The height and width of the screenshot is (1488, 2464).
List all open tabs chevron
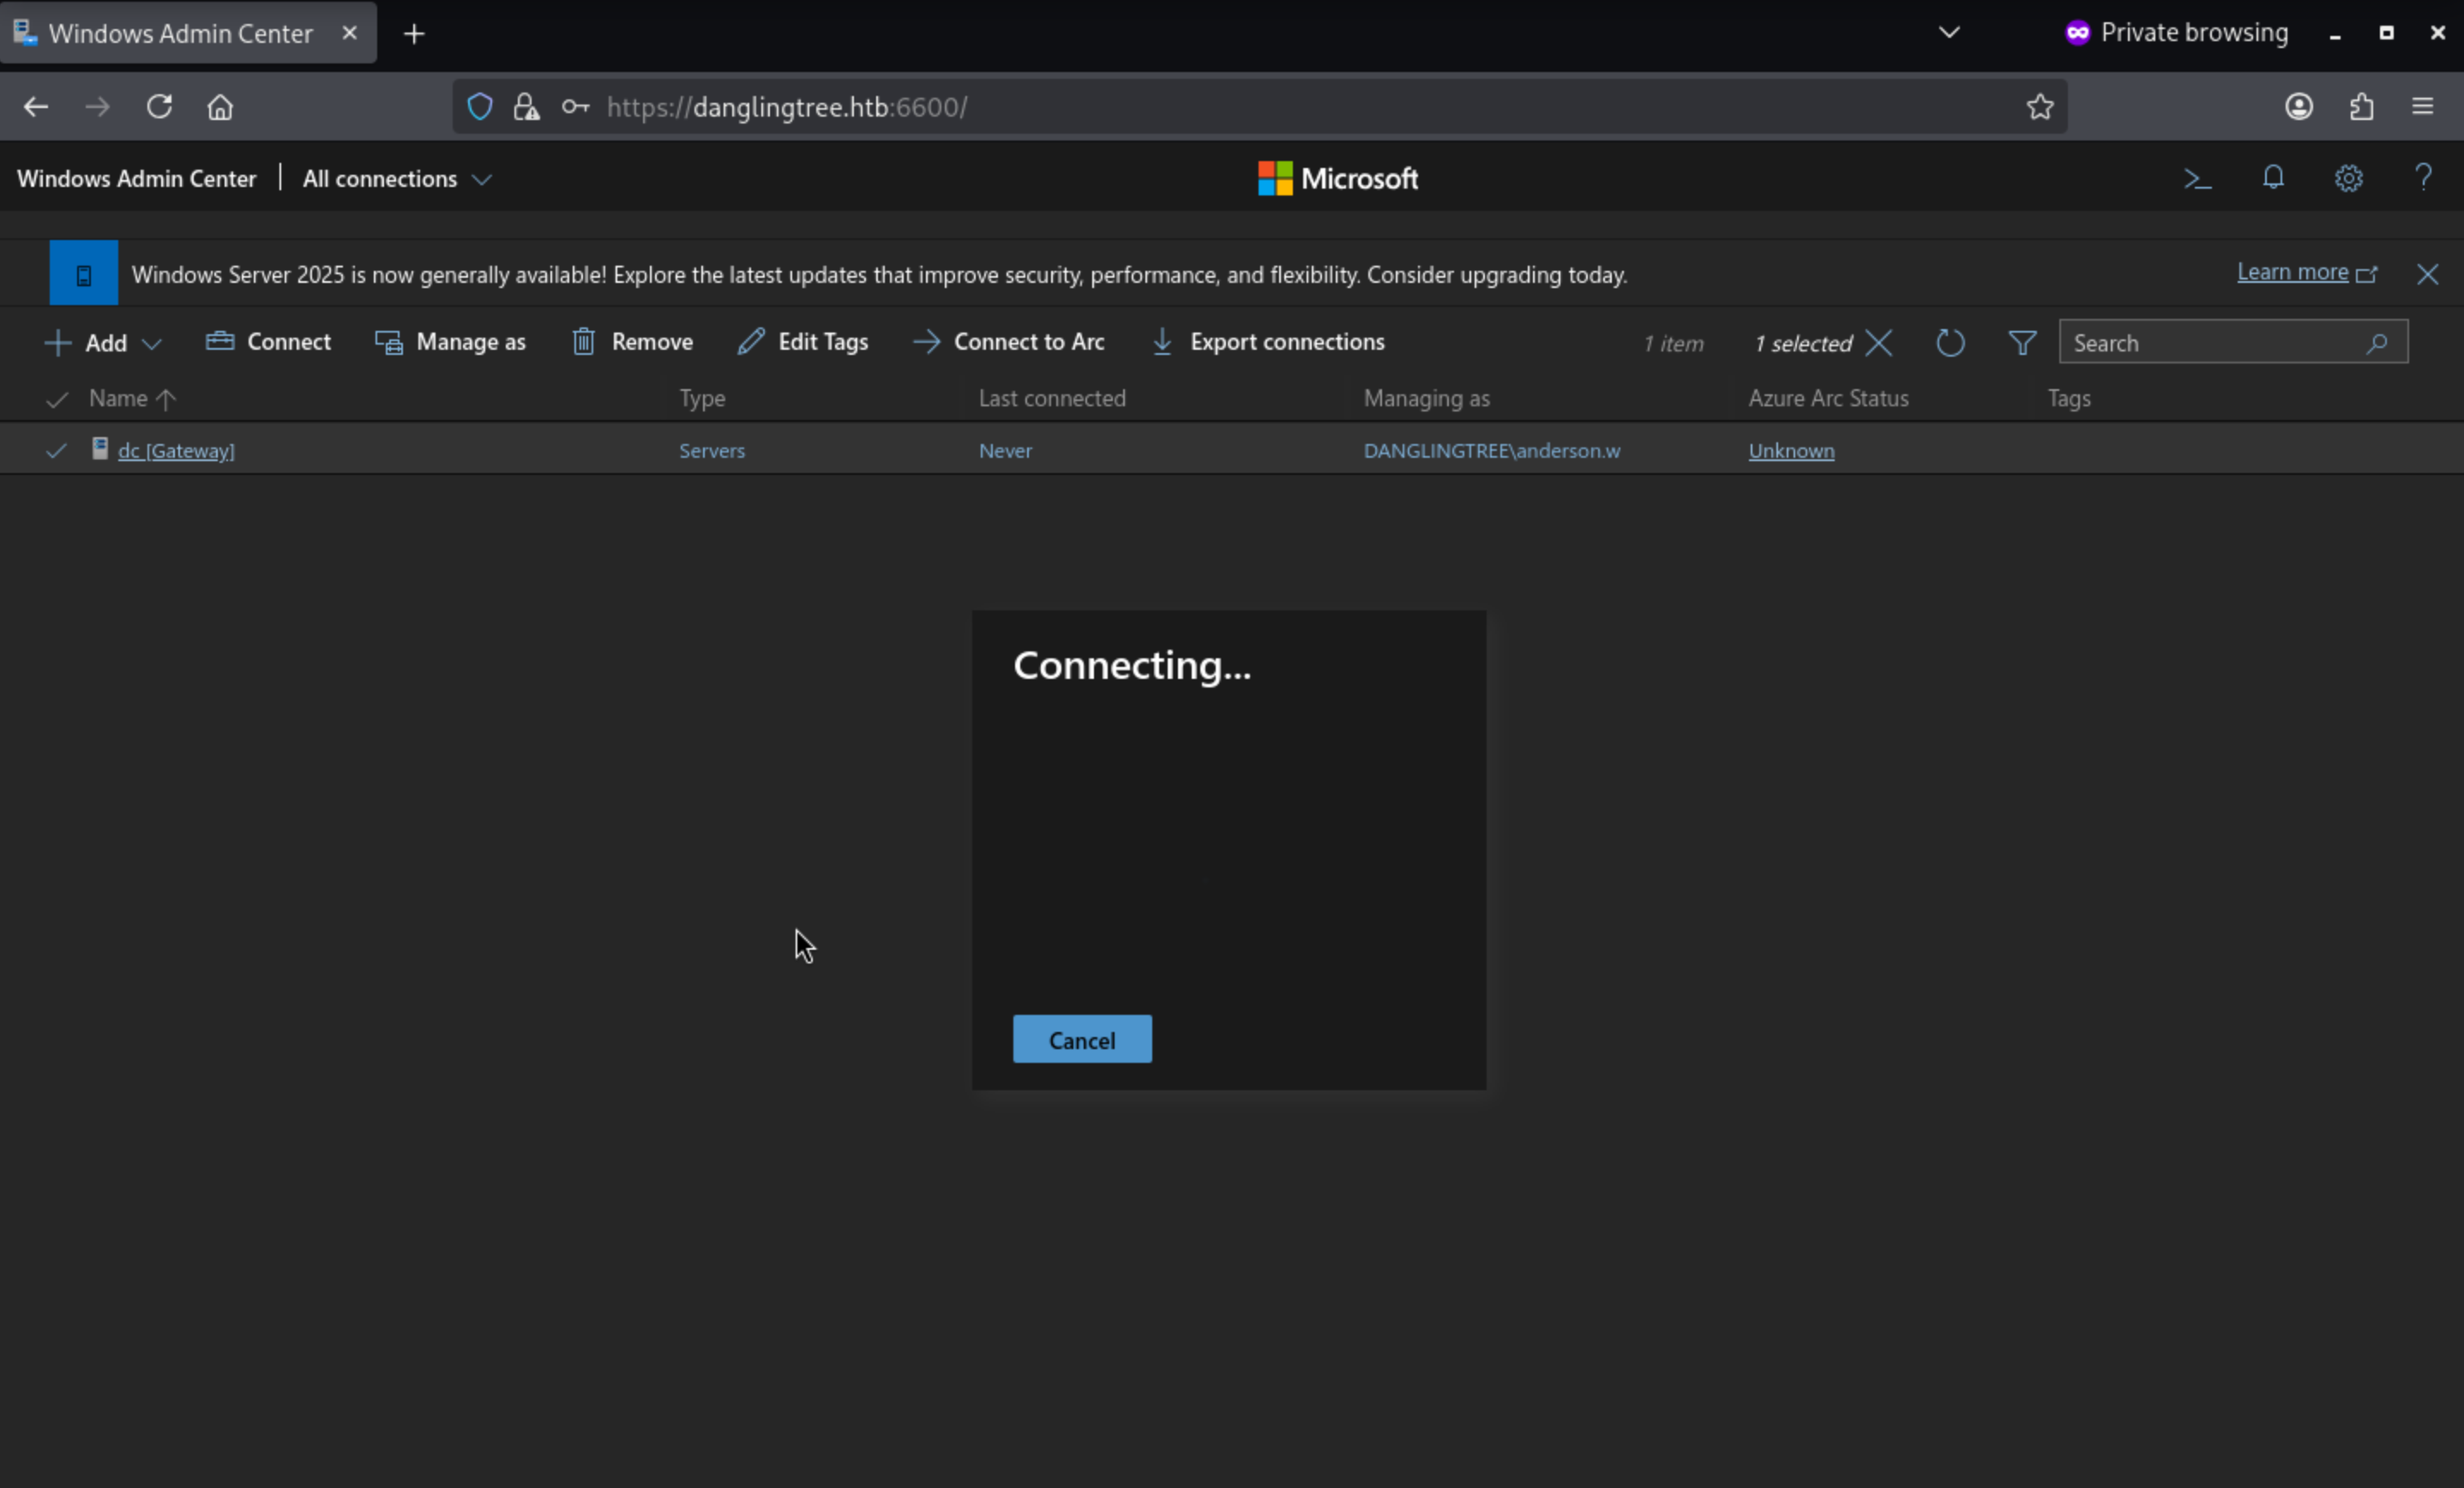pos(1949,33)
